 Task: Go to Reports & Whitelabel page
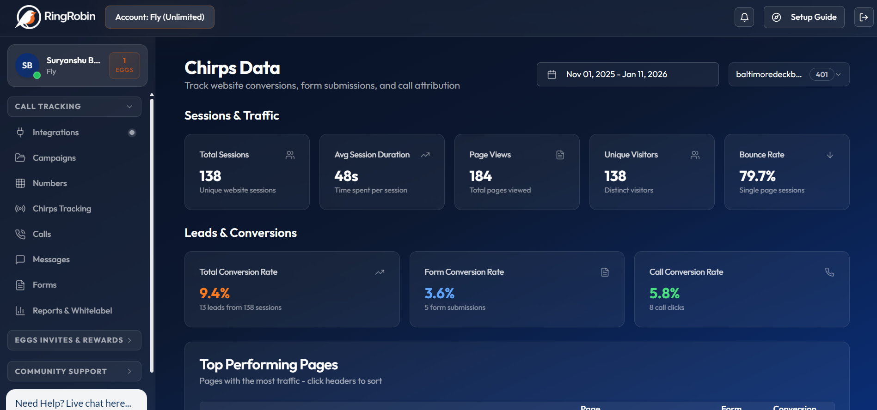pos(72,311)
